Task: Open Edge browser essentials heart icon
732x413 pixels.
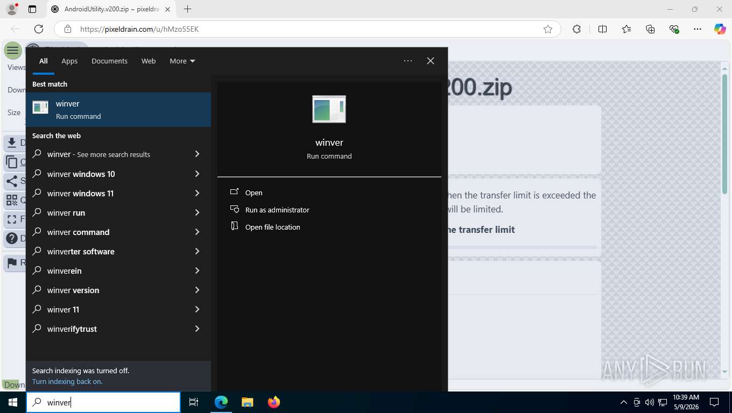Action: click(674, 29)
